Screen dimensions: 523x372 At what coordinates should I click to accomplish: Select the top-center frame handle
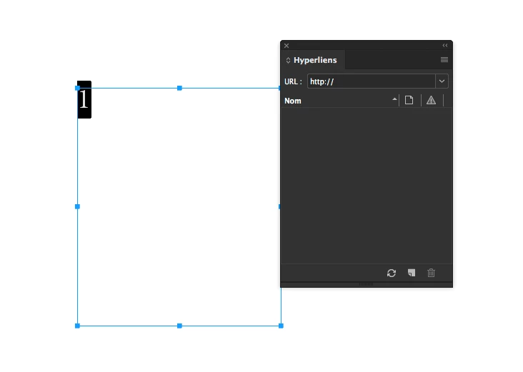[x=179, y=88]
